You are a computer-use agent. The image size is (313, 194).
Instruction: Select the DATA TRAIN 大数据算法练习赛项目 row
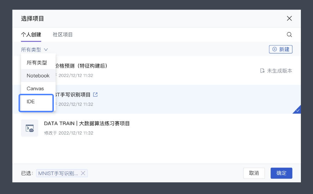tap(156, 128)
